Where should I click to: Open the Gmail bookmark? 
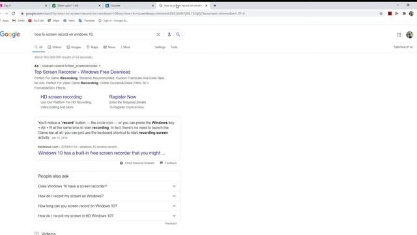(x=18, y=20)
